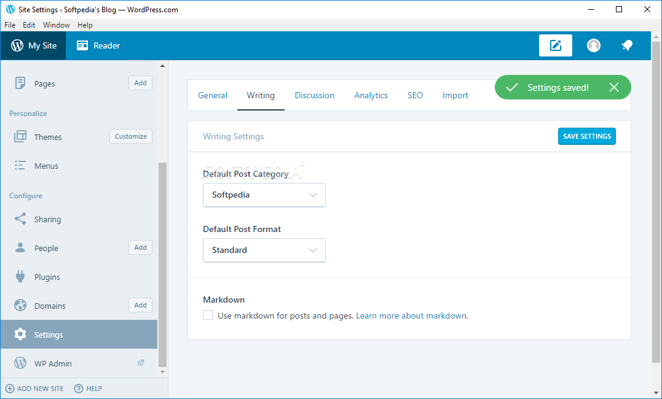Enable markdown for posts and pages checkbox
This screenshot has width=662, height=399.
point(208,316)
